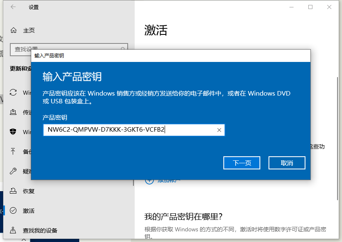
Task: Click the 备份 backup upload icon
Action: (x=14, y=151)
